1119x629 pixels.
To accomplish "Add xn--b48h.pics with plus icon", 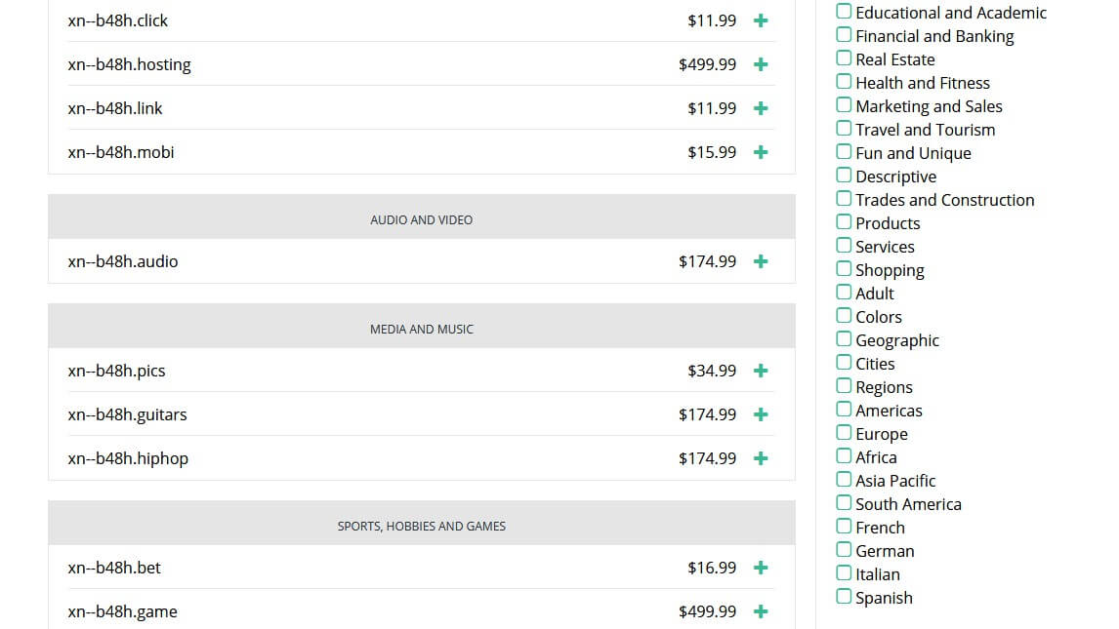I will click(x=761, y=371).
